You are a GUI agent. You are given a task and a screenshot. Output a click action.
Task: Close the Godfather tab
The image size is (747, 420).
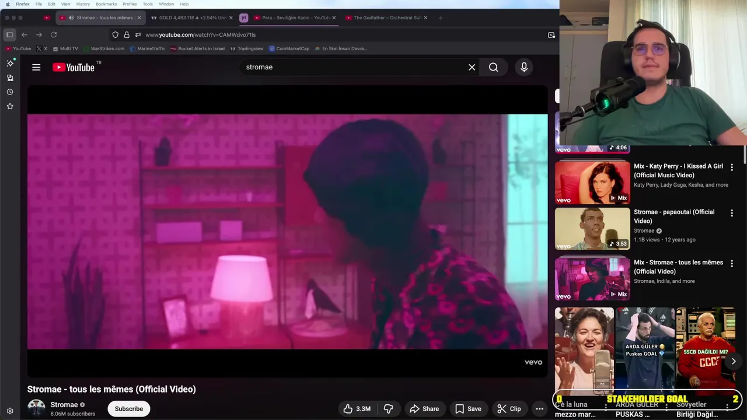(425, 17)
